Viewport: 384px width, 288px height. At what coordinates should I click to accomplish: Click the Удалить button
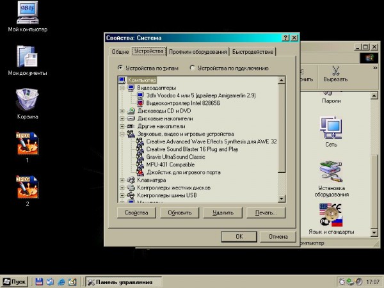coord(223,212)
